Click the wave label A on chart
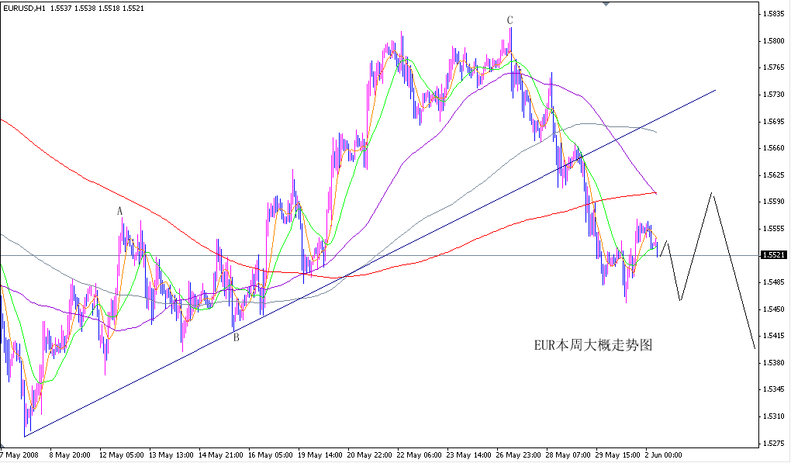This screenshot has width=791, height=463. point(120,211)
